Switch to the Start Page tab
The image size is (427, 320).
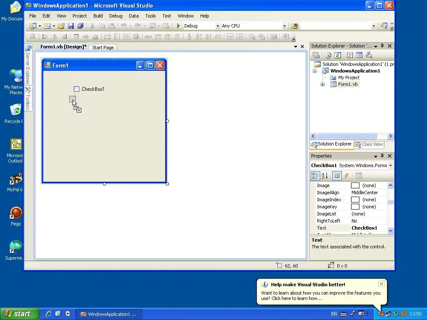click(103, 47)
